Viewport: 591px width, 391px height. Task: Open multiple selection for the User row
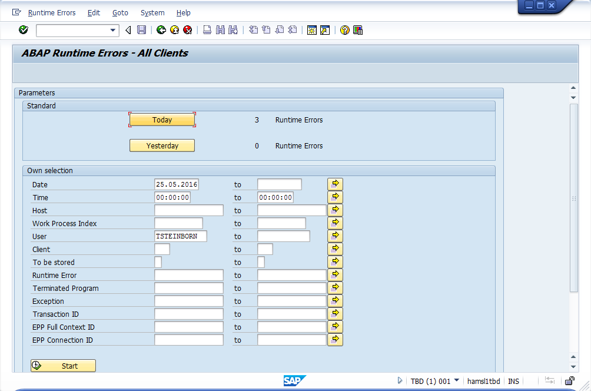tap(335, 236)
